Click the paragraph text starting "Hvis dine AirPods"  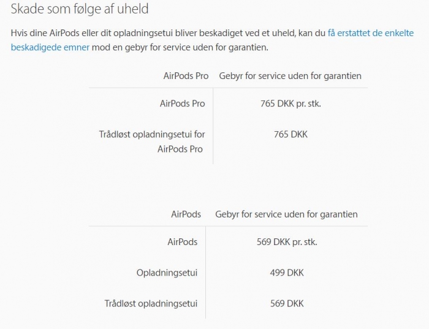(212, 40)
